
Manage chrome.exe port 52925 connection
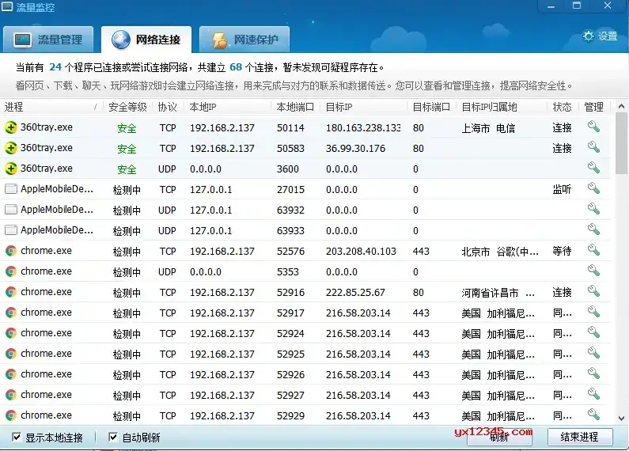pos(593,353)
